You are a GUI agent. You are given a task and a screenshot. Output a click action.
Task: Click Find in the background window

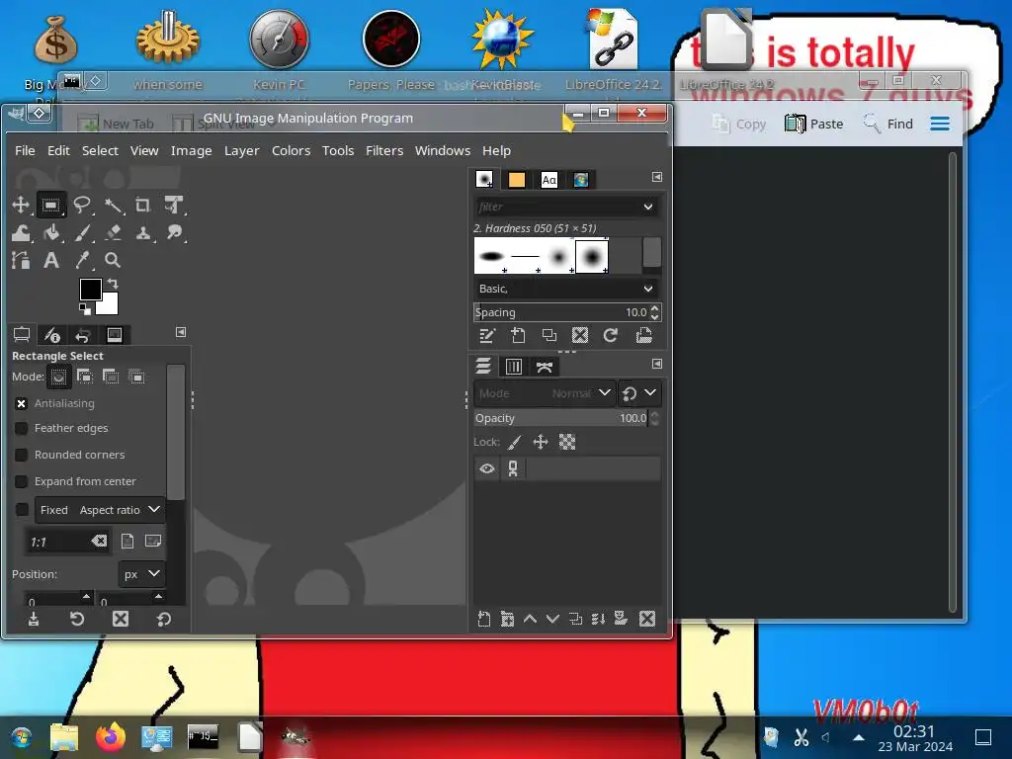click(888, 124)
